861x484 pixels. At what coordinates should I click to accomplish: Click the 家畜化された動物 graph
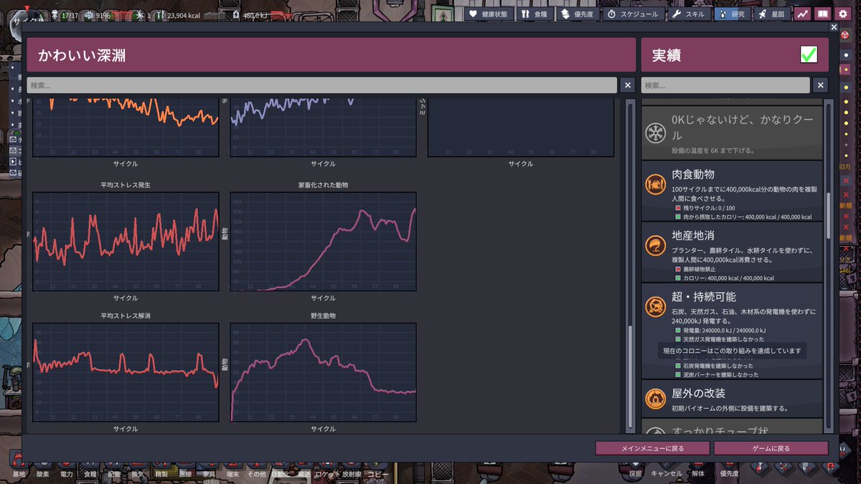coord(323,241)
